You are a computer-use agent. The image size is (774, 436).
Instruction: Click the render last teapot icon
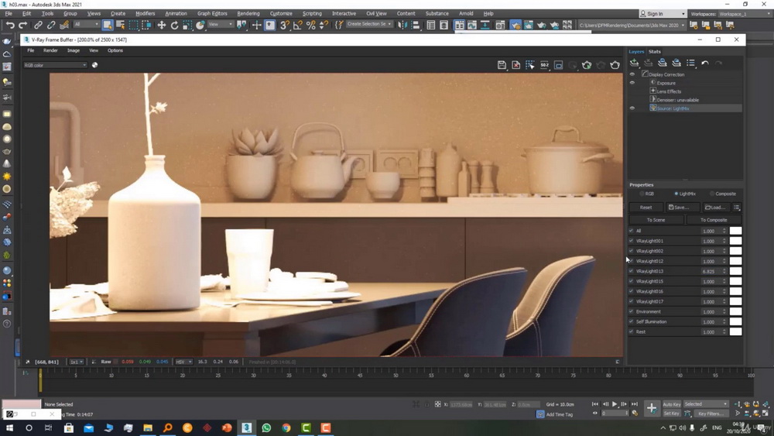[615, 65]
